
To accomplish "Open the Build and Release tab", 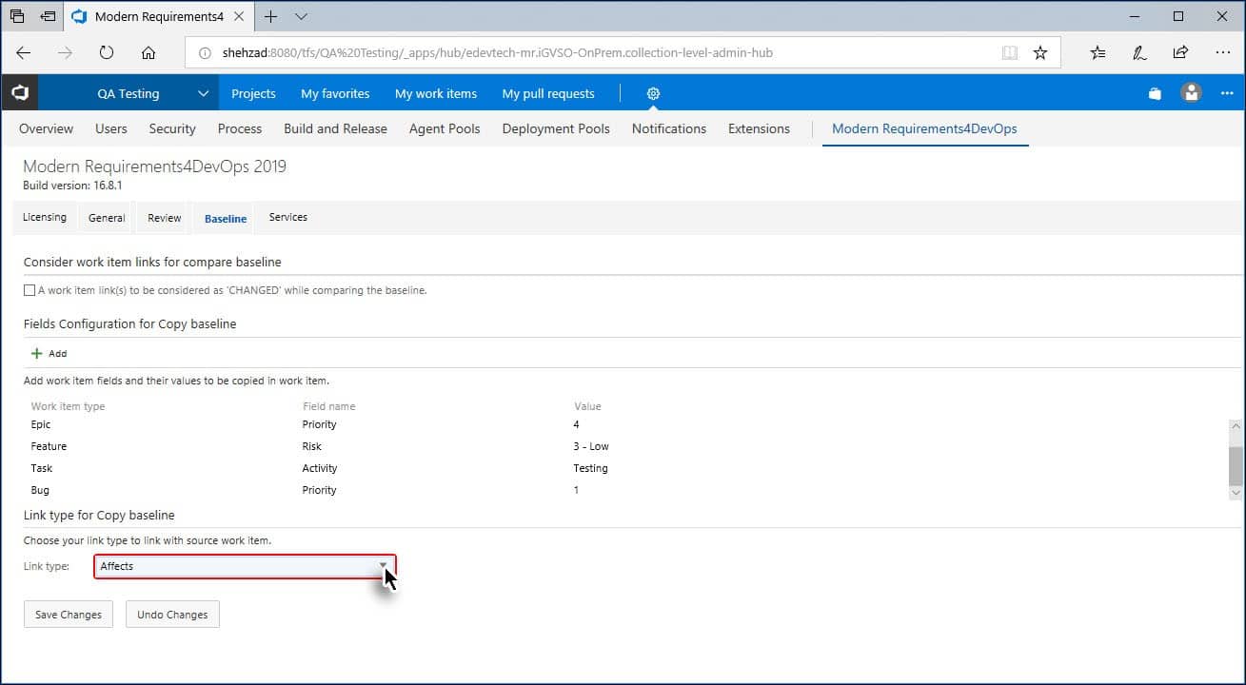I will click(335, 128).
